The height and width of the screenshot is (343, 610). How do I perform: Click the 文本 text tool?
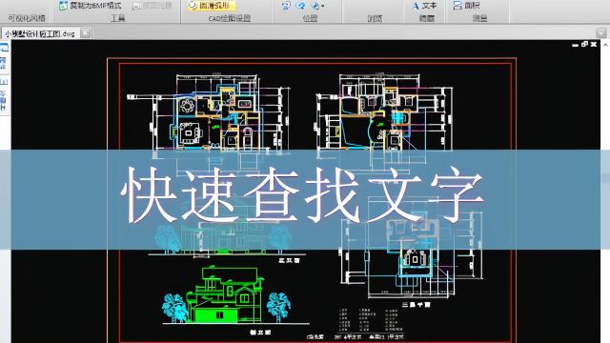tap(425, 6)
